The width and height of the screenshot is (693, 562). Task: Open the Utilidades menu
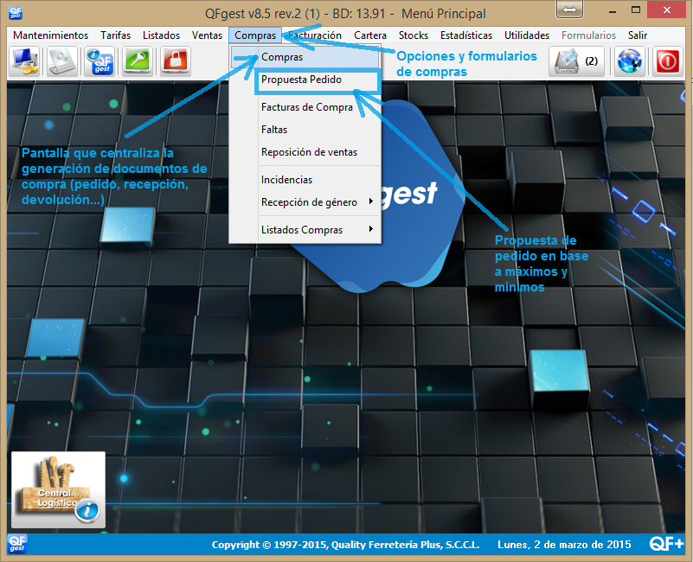click(x=527, y=35)
